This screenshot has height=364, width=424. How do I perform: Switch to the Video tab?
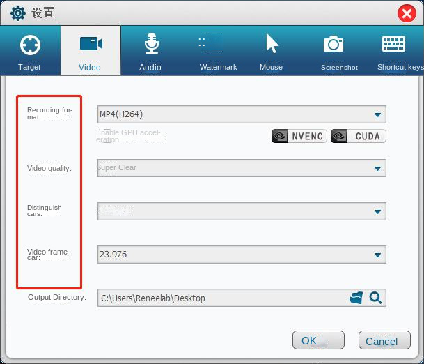pos(91,51)
